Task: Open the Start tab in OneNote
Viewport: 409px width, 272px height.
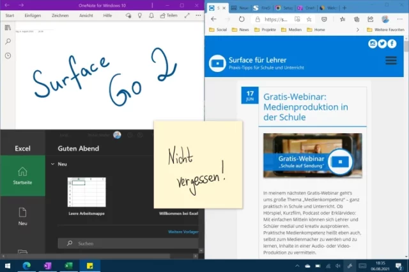Action: pyautogui.click(x=10, y=15)
